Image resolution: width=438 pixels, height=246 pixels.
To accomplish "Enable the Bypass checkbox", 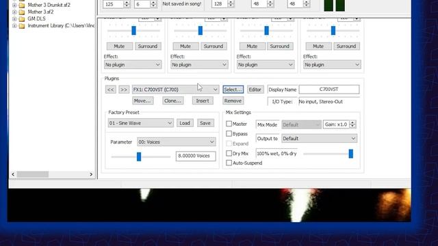I will click(229, 134).
